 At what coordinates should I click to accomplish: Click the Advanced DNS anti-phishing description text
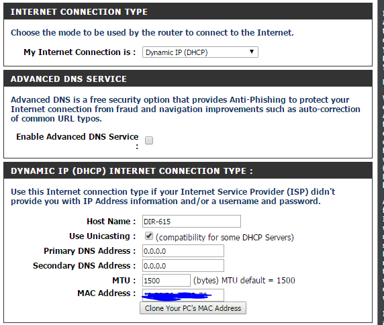click(x=185, y=109)
